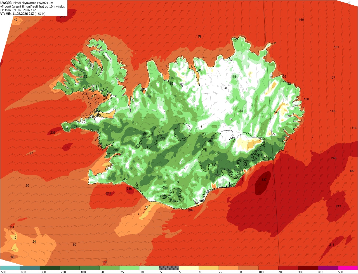Click the 113 value on the map

coord(354,128)
